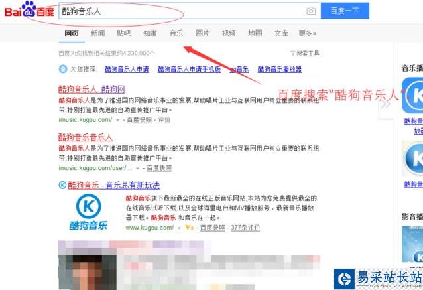
Task: Click the blue recommendation paw icon
Action: (x=63, y=69)
